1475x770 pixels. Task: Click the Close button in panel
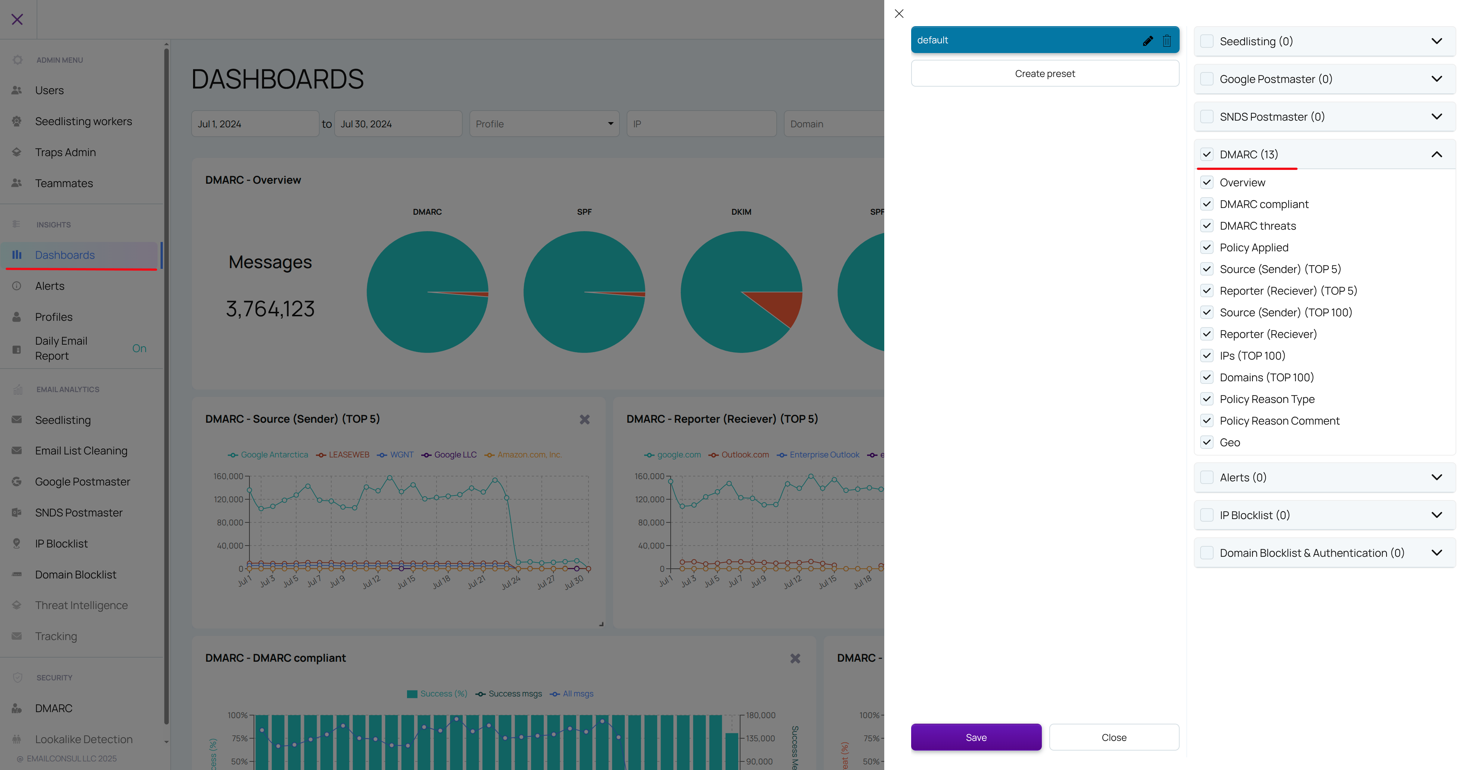point(1114,738)
